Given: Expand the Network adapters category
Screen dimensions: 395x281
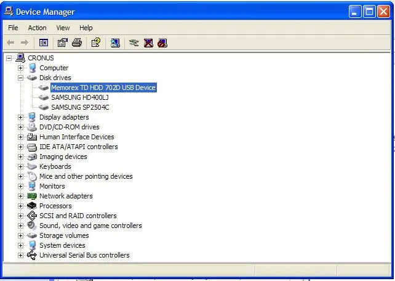Looking at the screenshot, I should [x=21, y=196].
